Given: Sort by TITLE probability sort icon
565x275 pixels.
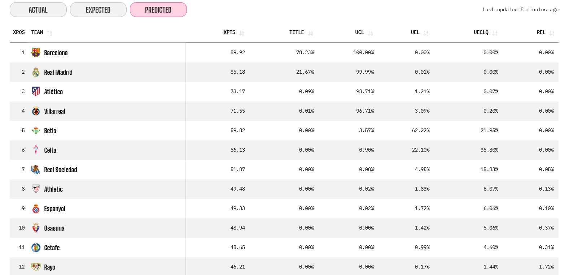Looking at the screenshot, I should coord(311,33).
